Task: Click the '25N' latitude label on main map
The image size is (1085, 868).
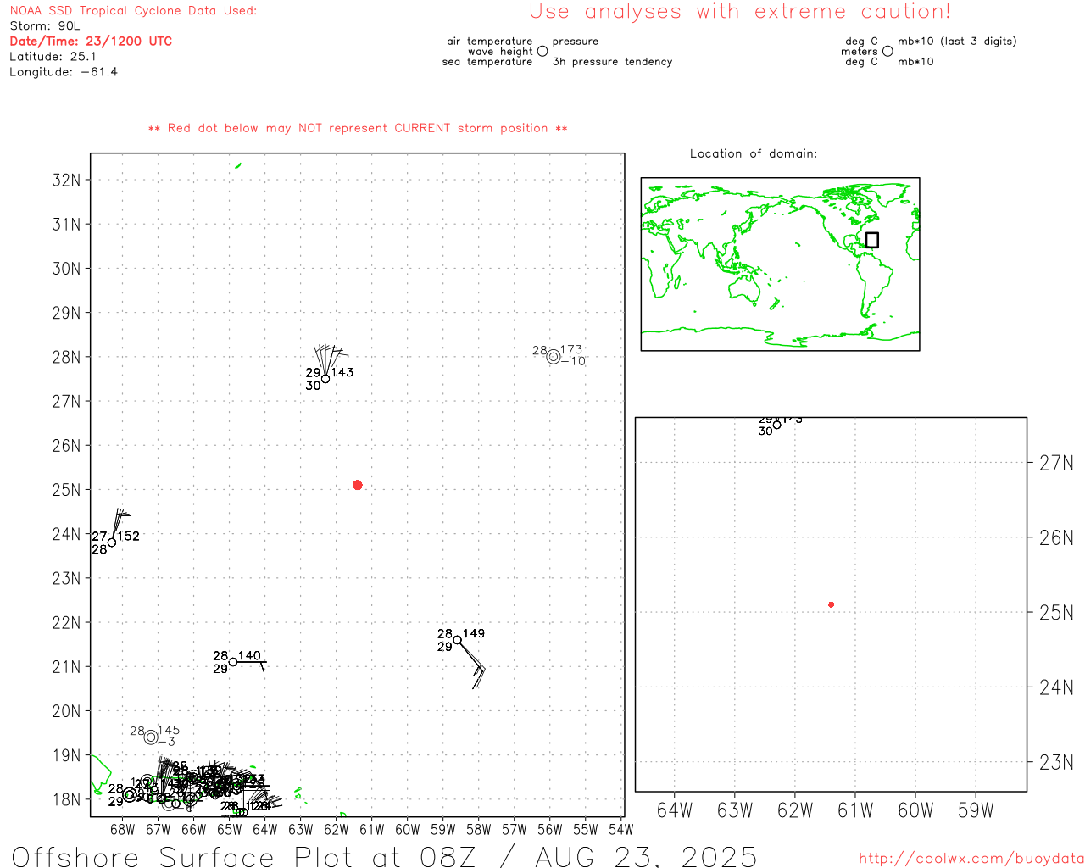Action: pos(66,490)
